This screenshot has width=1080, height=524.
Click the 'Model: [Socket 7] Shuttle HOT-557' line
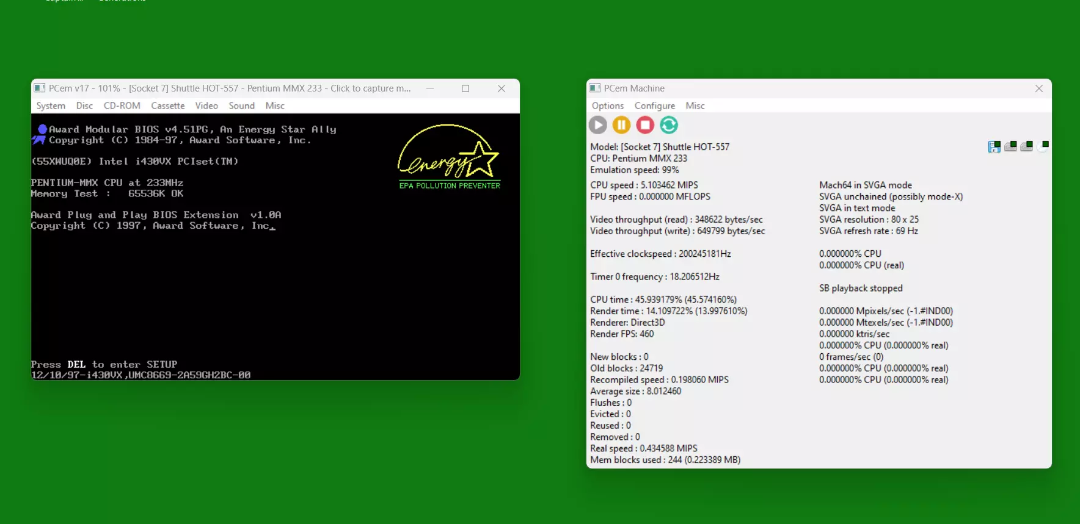click(660, 146)
